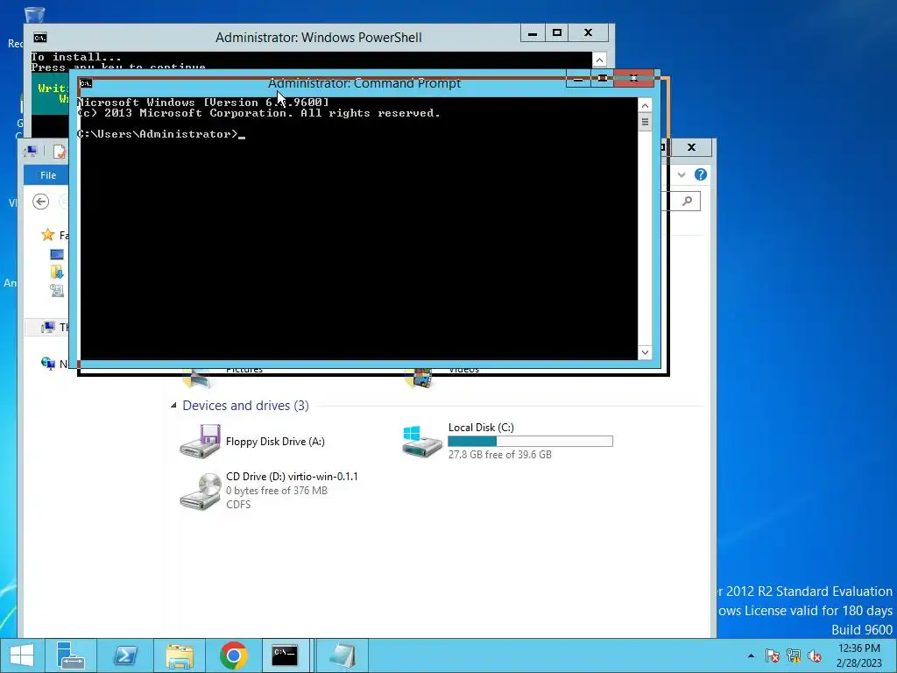Open the File tab in File Explorer
897x673 pixels.
pyautogui.click(x=48, y=175)
